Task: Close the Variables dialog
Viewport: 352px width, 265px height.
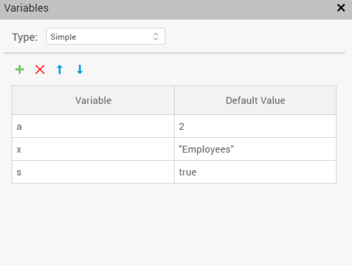Action: 341,8
